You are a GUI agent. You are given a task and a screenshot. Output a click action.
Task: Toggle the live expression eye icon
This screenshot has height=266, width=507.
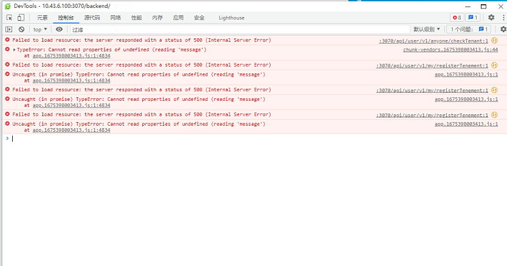tap(59, 29)
